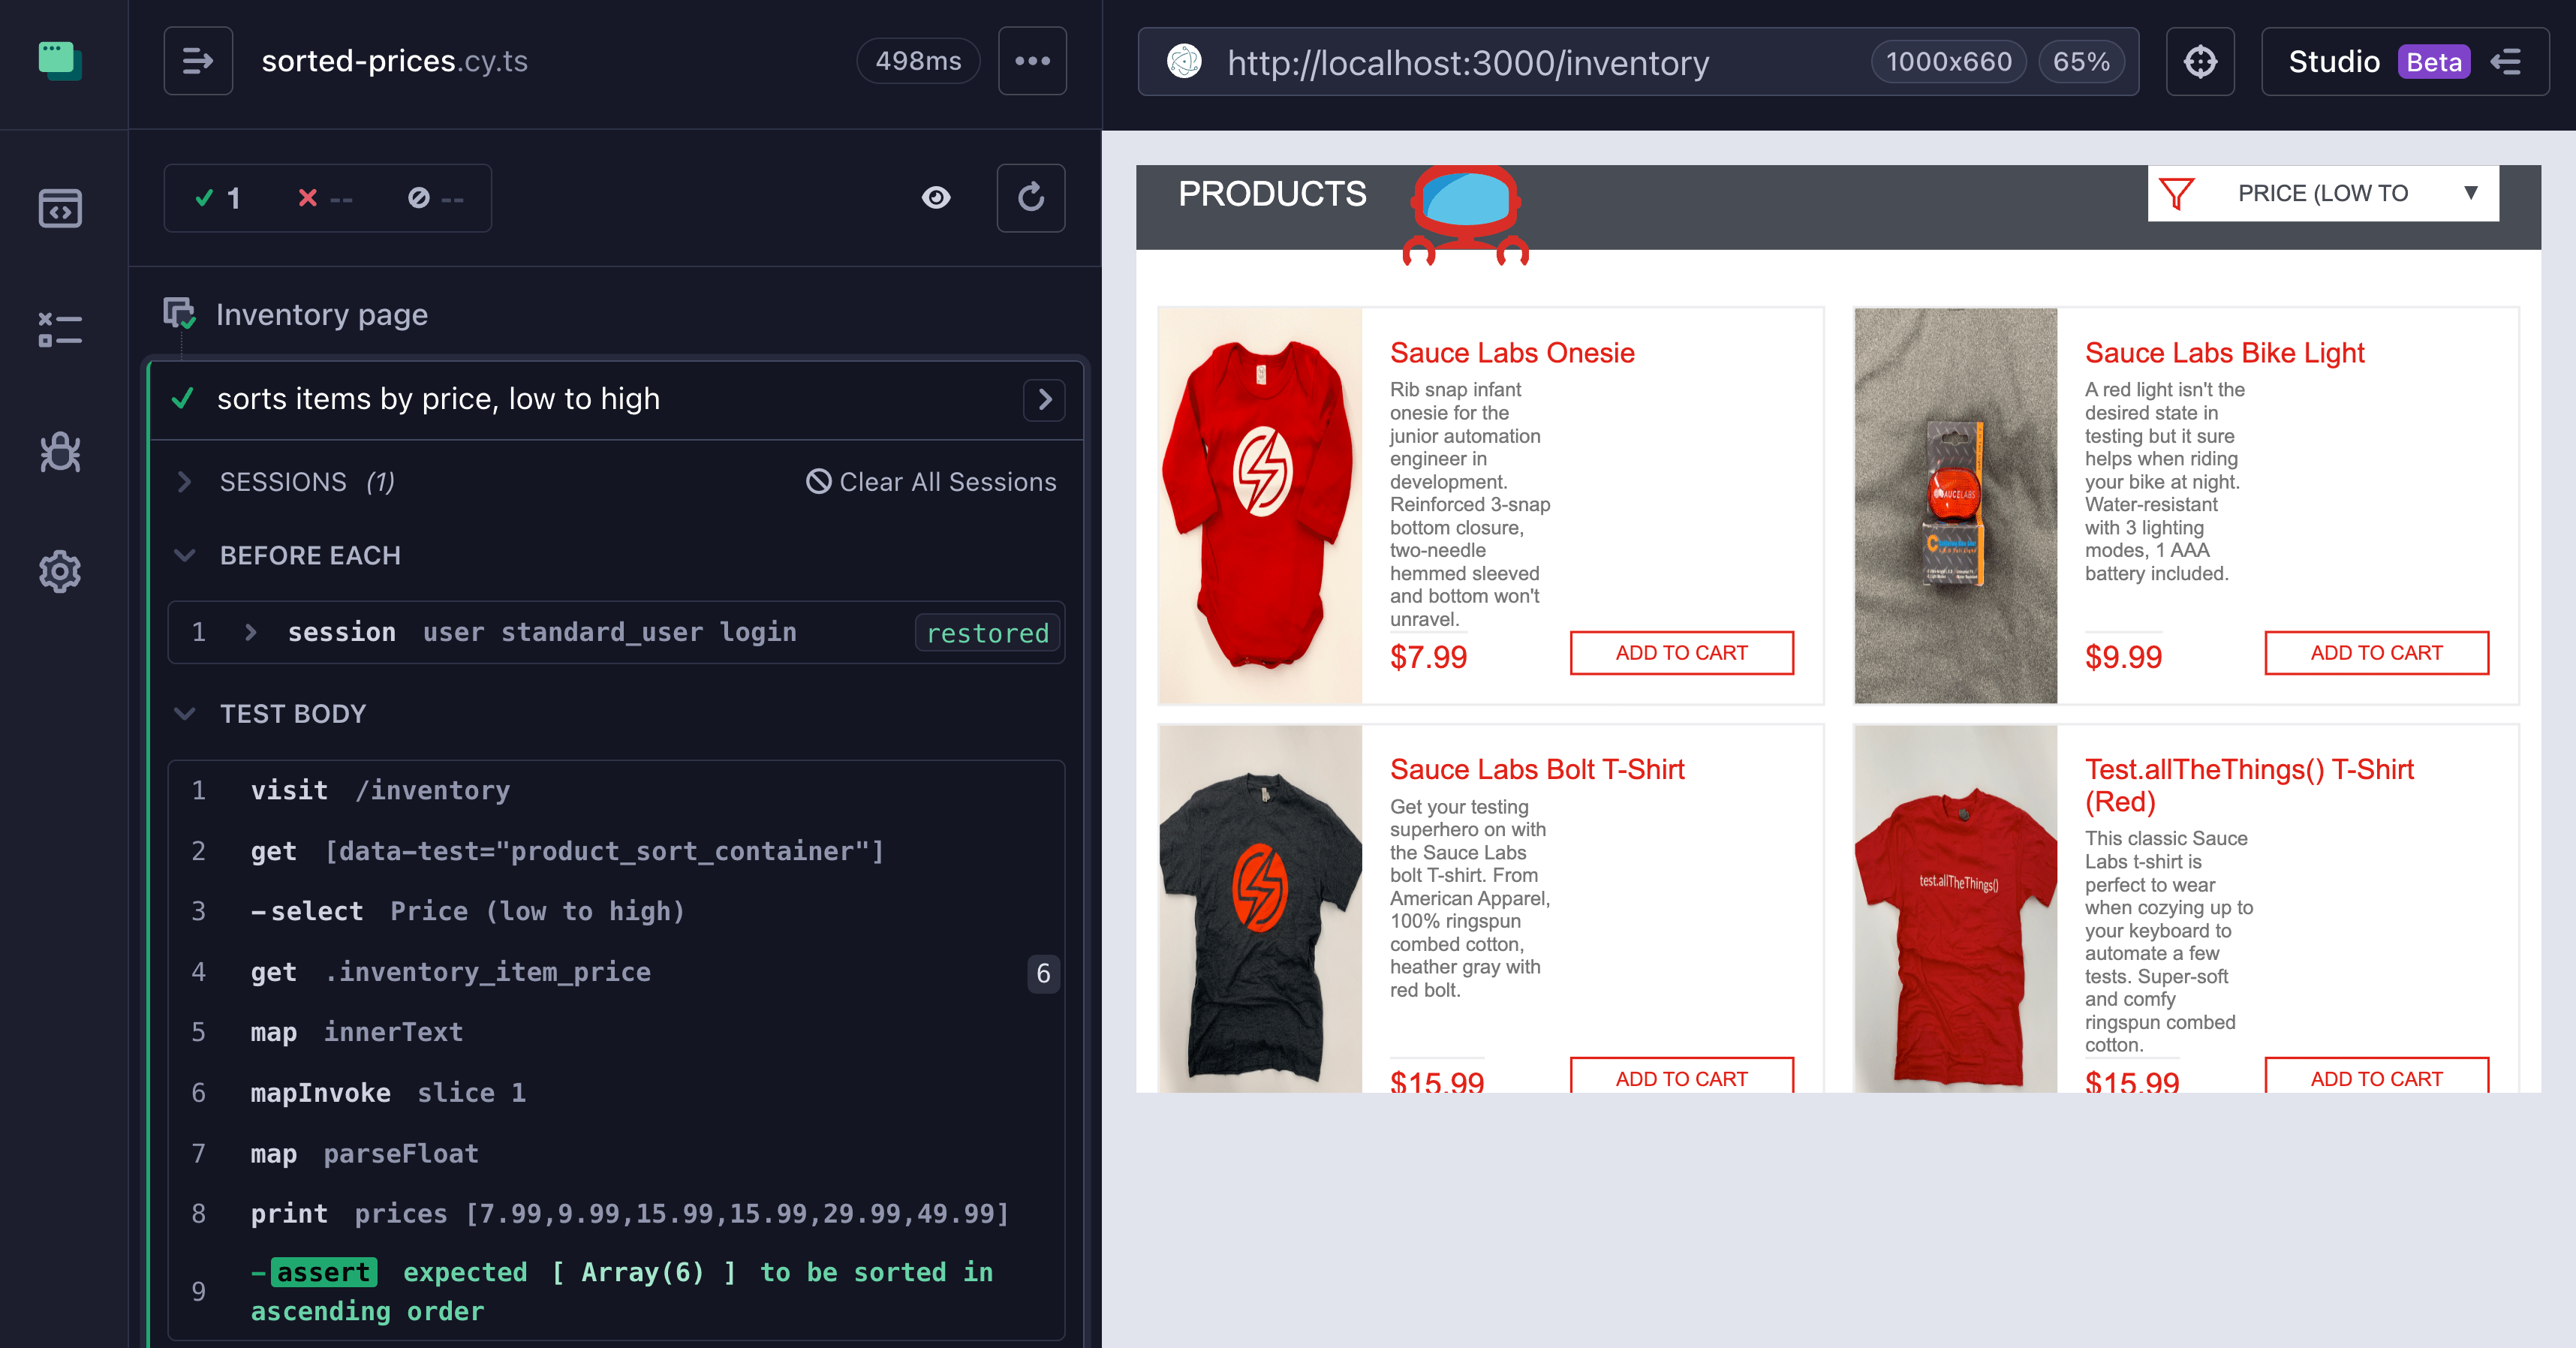Open the Debug bug icon in sidebar
Screen dimensions: 2576x1348
(x=60, y=452)
